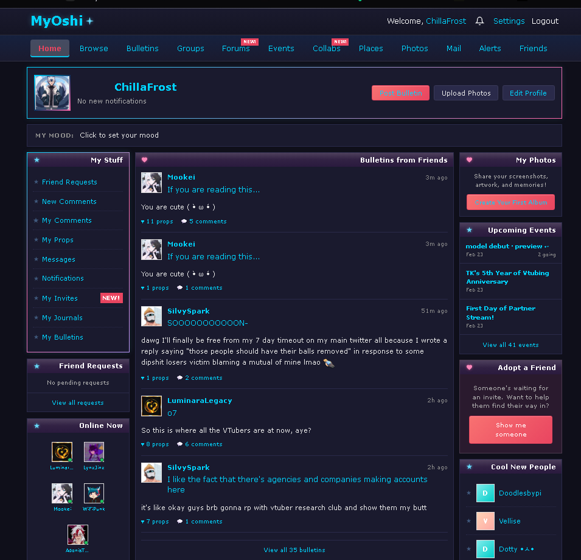Give props on the 11 props bulletin
Viewport: 581px width, 560px height.
(157, 221)
